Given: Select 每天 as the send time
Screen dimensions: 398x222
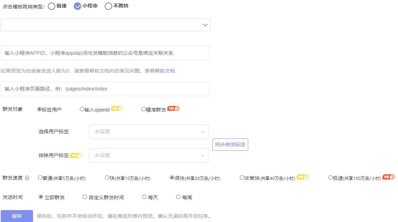Looking at the screenshot, I should click(x=144, y=197).
